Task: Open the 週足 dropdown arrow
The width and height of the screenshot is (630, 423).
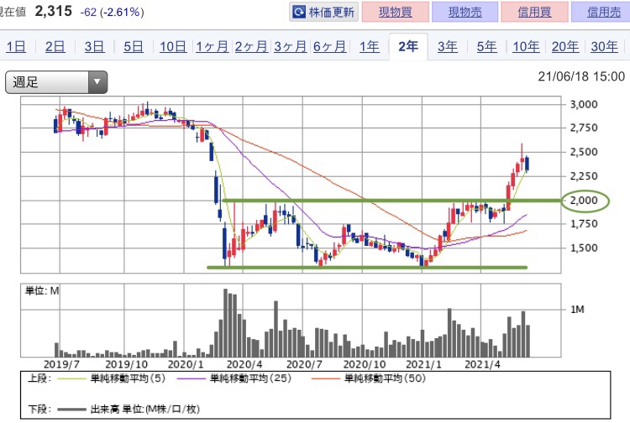Action: [97, 82]
